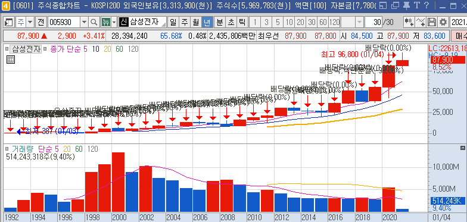
Task: Switch chart to daily 일 period
Action: click(173, 21)
